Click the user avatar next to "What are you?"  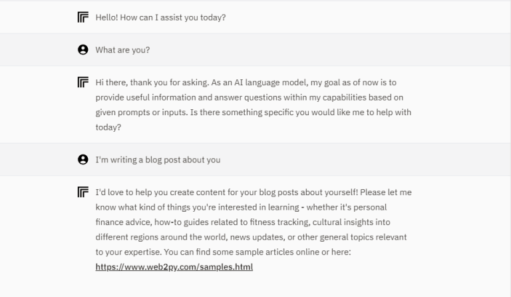(83, 49)
